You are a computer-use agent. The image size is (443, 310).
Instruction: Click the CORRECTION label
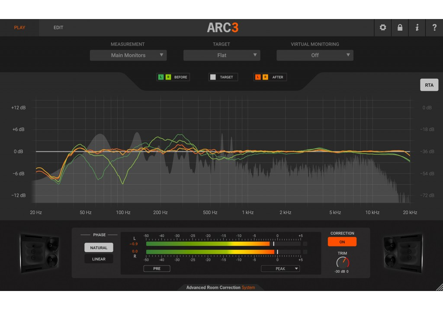coord(342,233)
